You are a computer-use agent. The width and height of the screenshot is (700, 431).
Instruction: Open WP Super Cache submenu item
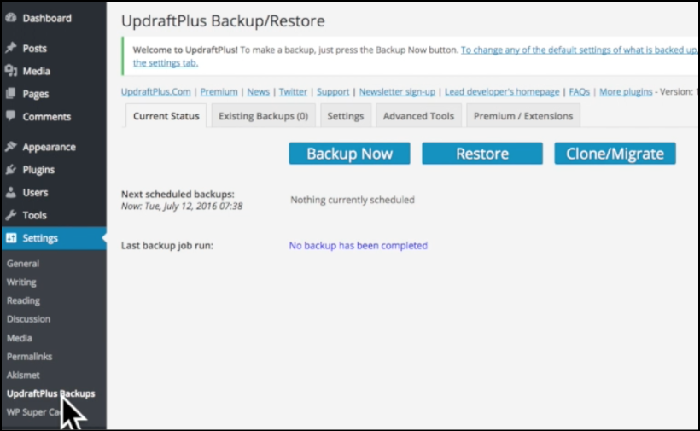pos(33,412)
